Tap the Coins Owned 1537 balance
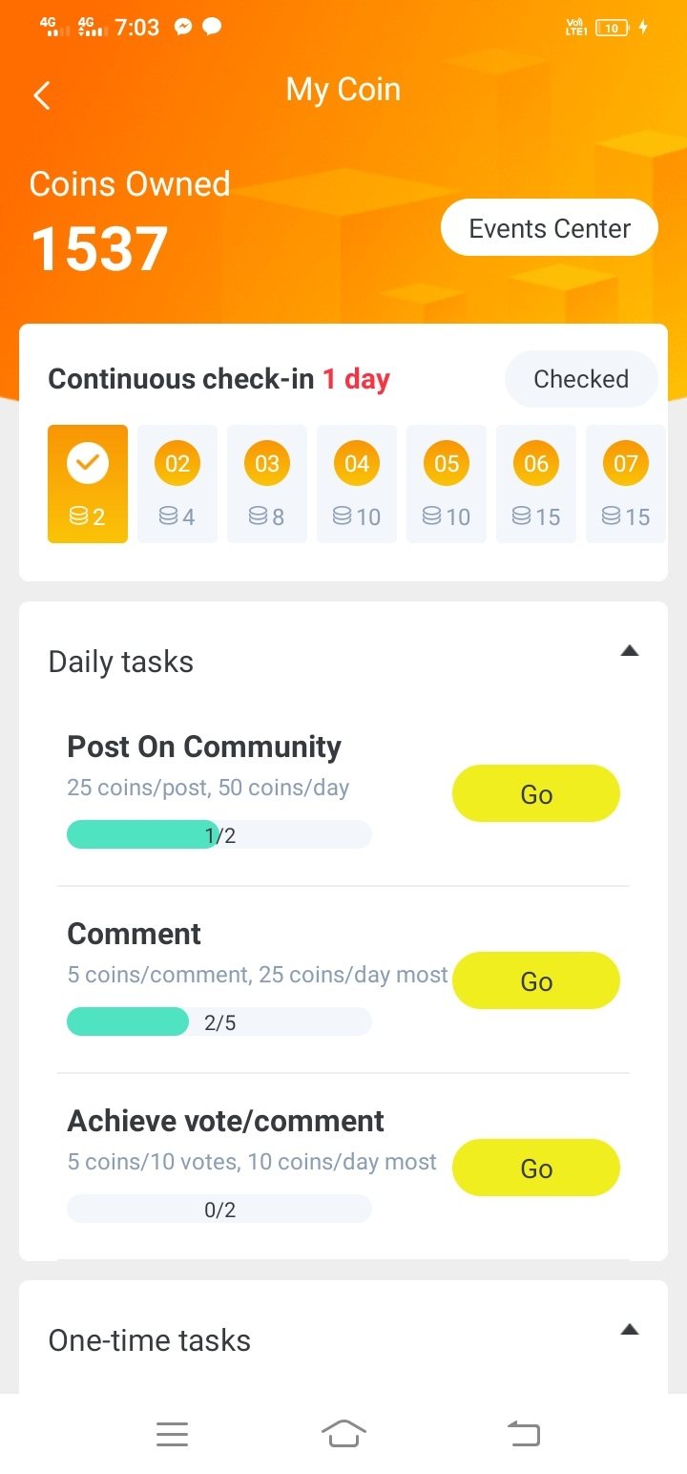The image size is (687, 1474). tap(100, 247)
